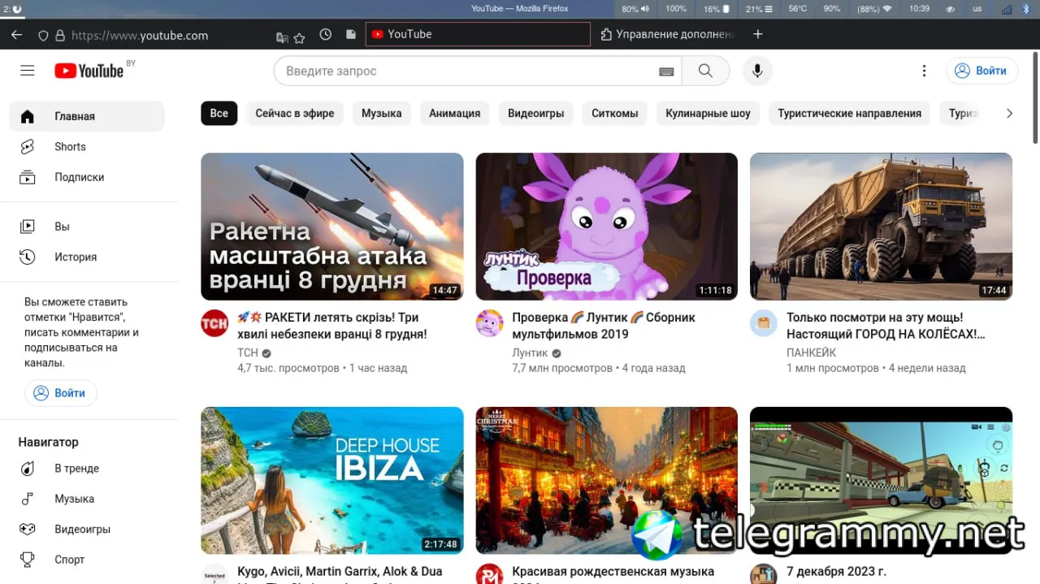Show more chips with right chevron

click(1009, 114)
